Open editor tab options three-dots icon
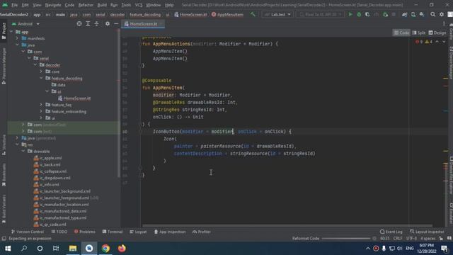 444,23
